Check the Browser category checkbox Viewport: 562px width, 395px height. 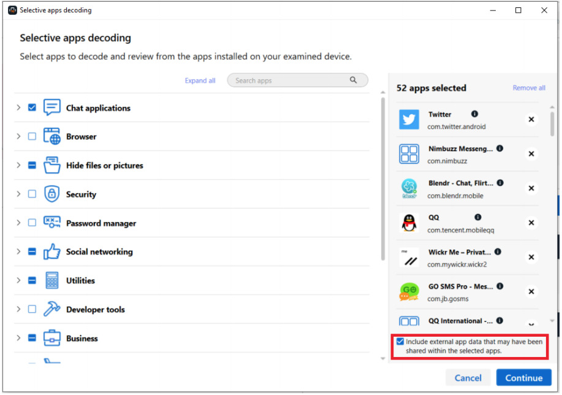tap(32, 136)
